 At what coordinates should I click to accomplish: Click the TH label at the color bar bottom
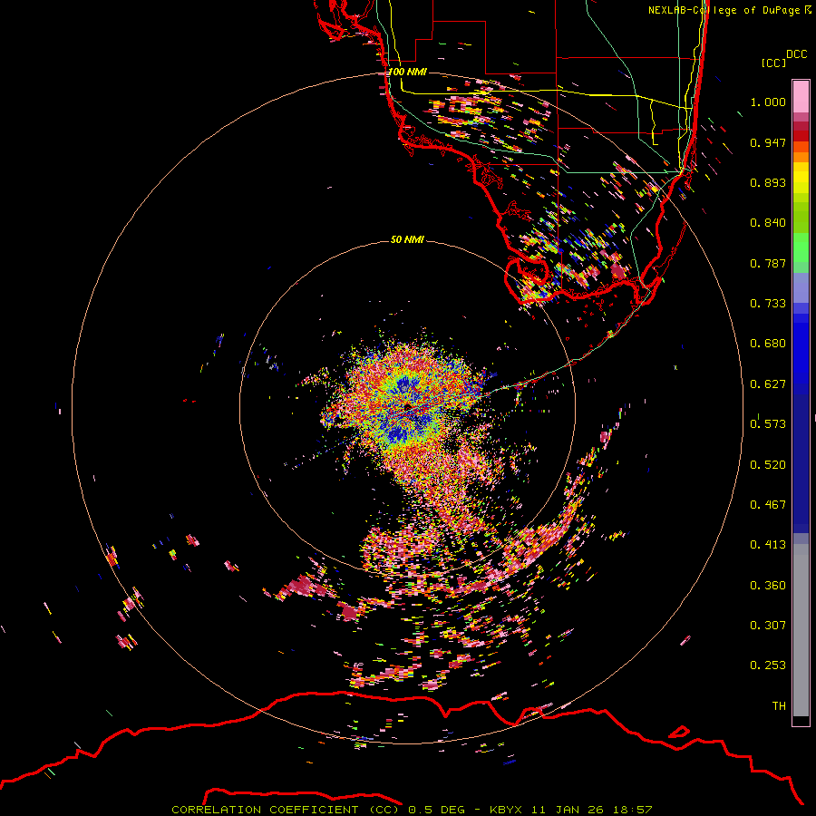pyautogui.click(x=779, y=706)
